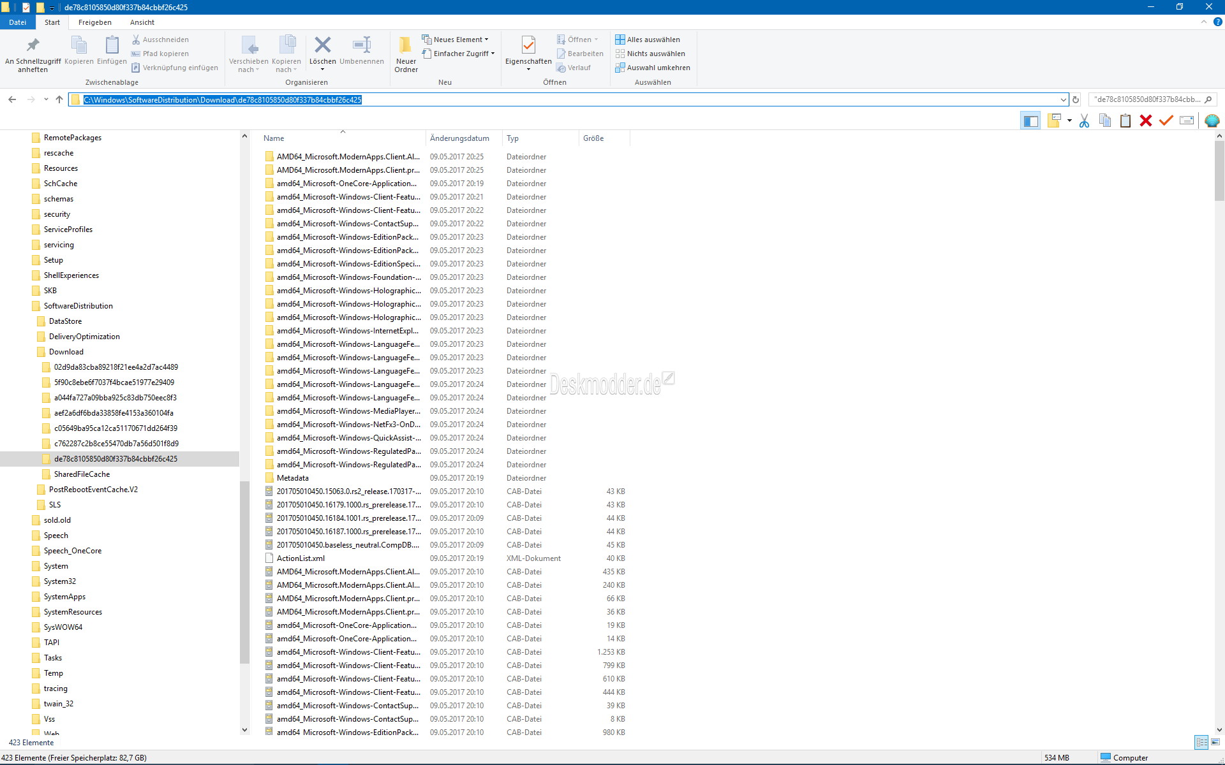The width and height of the screenshot is (1225, 765).
Task: Click the copy pages toolbar icon
Action: click(x=1105, y=120)
